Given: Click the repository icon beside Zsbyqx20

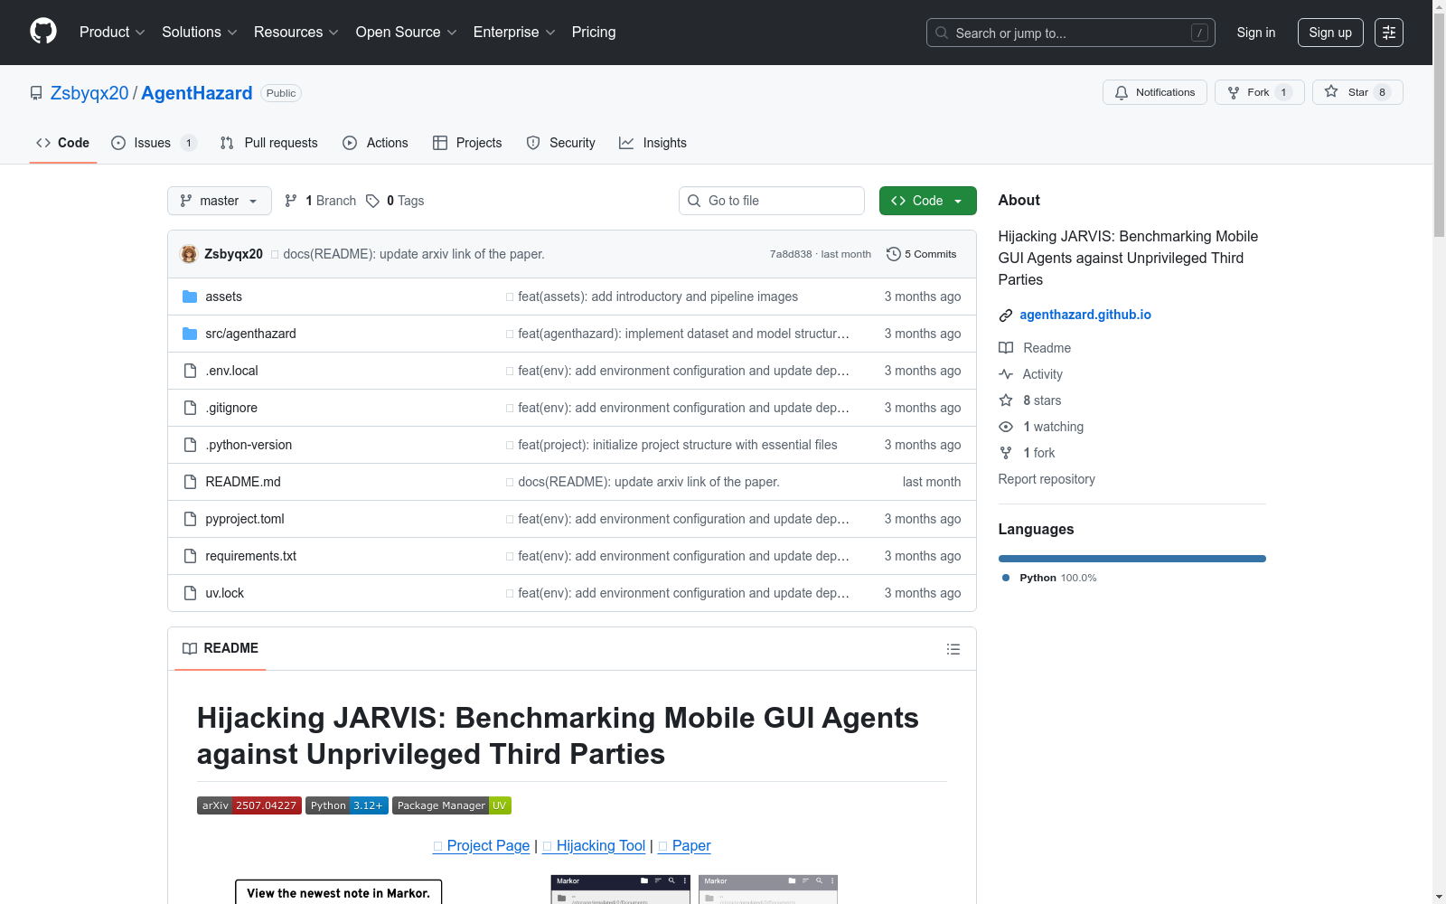Looking at the screenshot, I should [x=36, y=93].
